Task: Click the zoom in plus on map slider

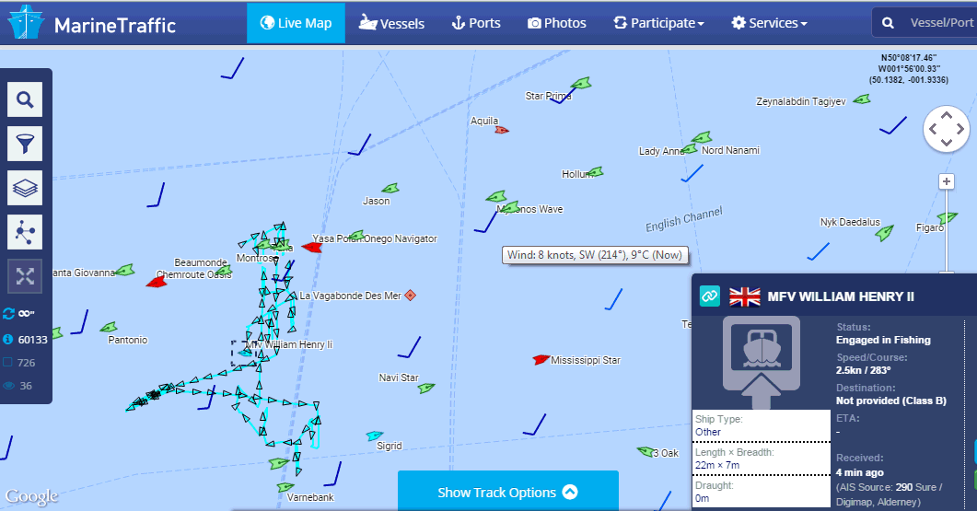Action: coord(946,181)
